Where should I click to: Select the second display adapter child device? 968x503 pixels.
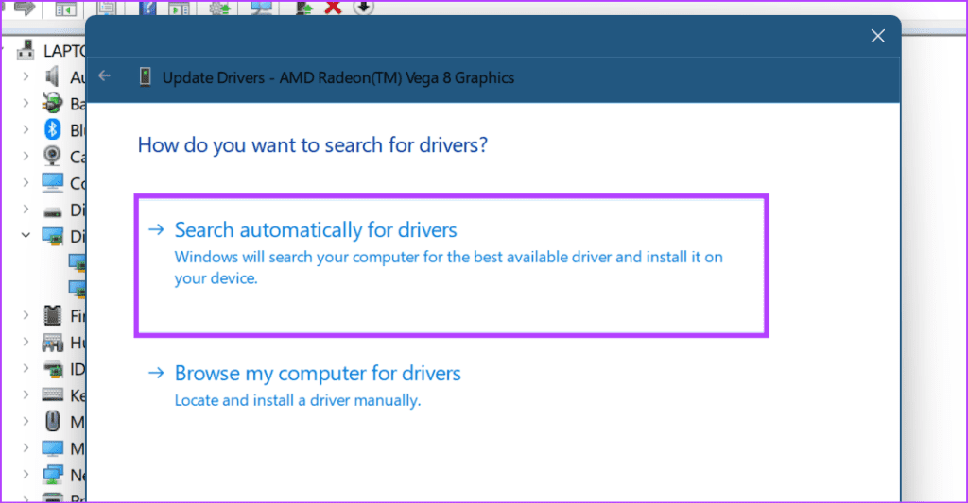(x=78, y=289)
